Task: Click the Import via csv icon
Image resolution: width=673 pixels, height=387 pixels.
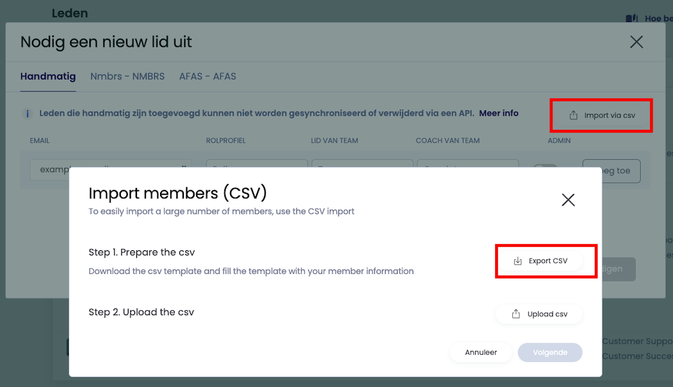Action: tap(573, 116)
